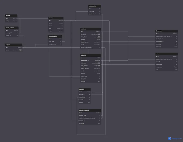Click is_active row in students table
This screenshot has width=183, height=142.
tap(91, 81)
